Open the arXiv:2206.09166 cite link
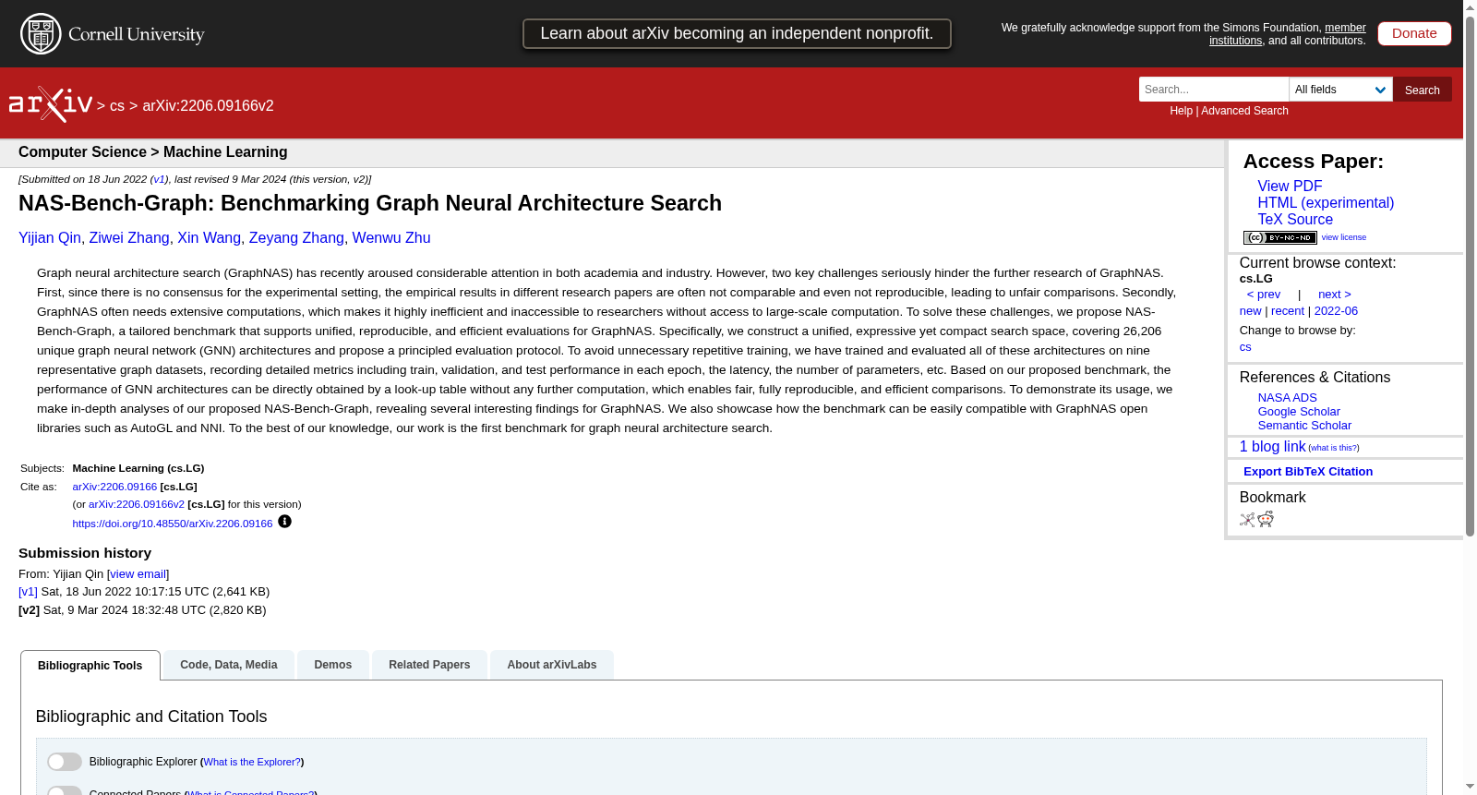This screenshot has width=1477, height=795. point(114,487)
